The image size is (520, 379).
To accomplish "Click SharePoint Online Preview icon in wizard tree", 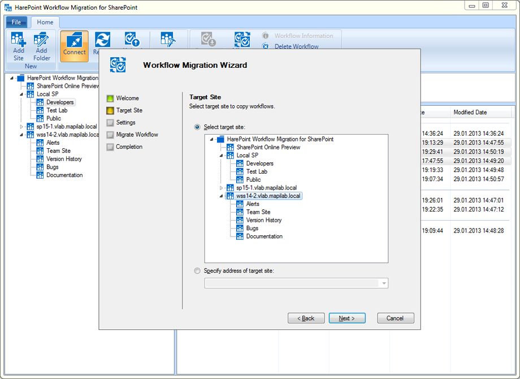I will click(x=230, y=147).
